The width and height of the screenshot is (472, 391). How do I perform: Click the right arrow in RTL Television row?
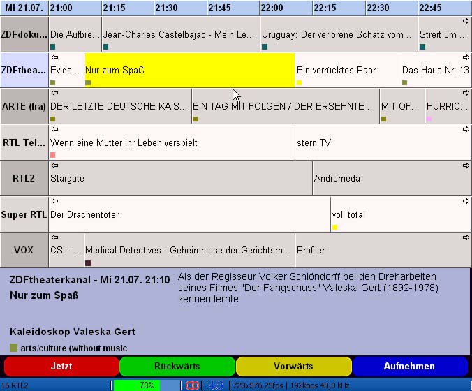click(x=466, y=129)
